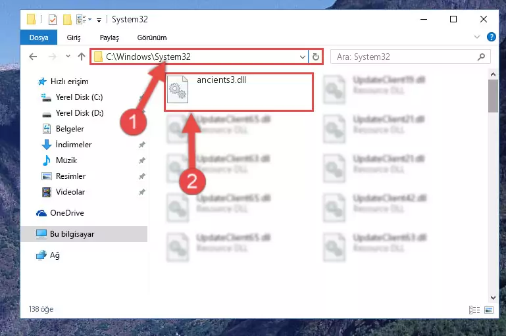This screenshot has width=506, height=336.
Task: Refresh the System32 folder view
Action: click(x=316, y=57)
